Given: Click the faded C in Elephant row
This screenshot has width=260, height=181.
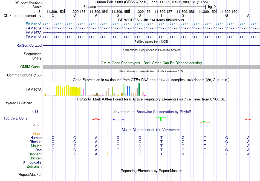Looking at the screenshot, I should pyautogui.click(x=205, y=154).
